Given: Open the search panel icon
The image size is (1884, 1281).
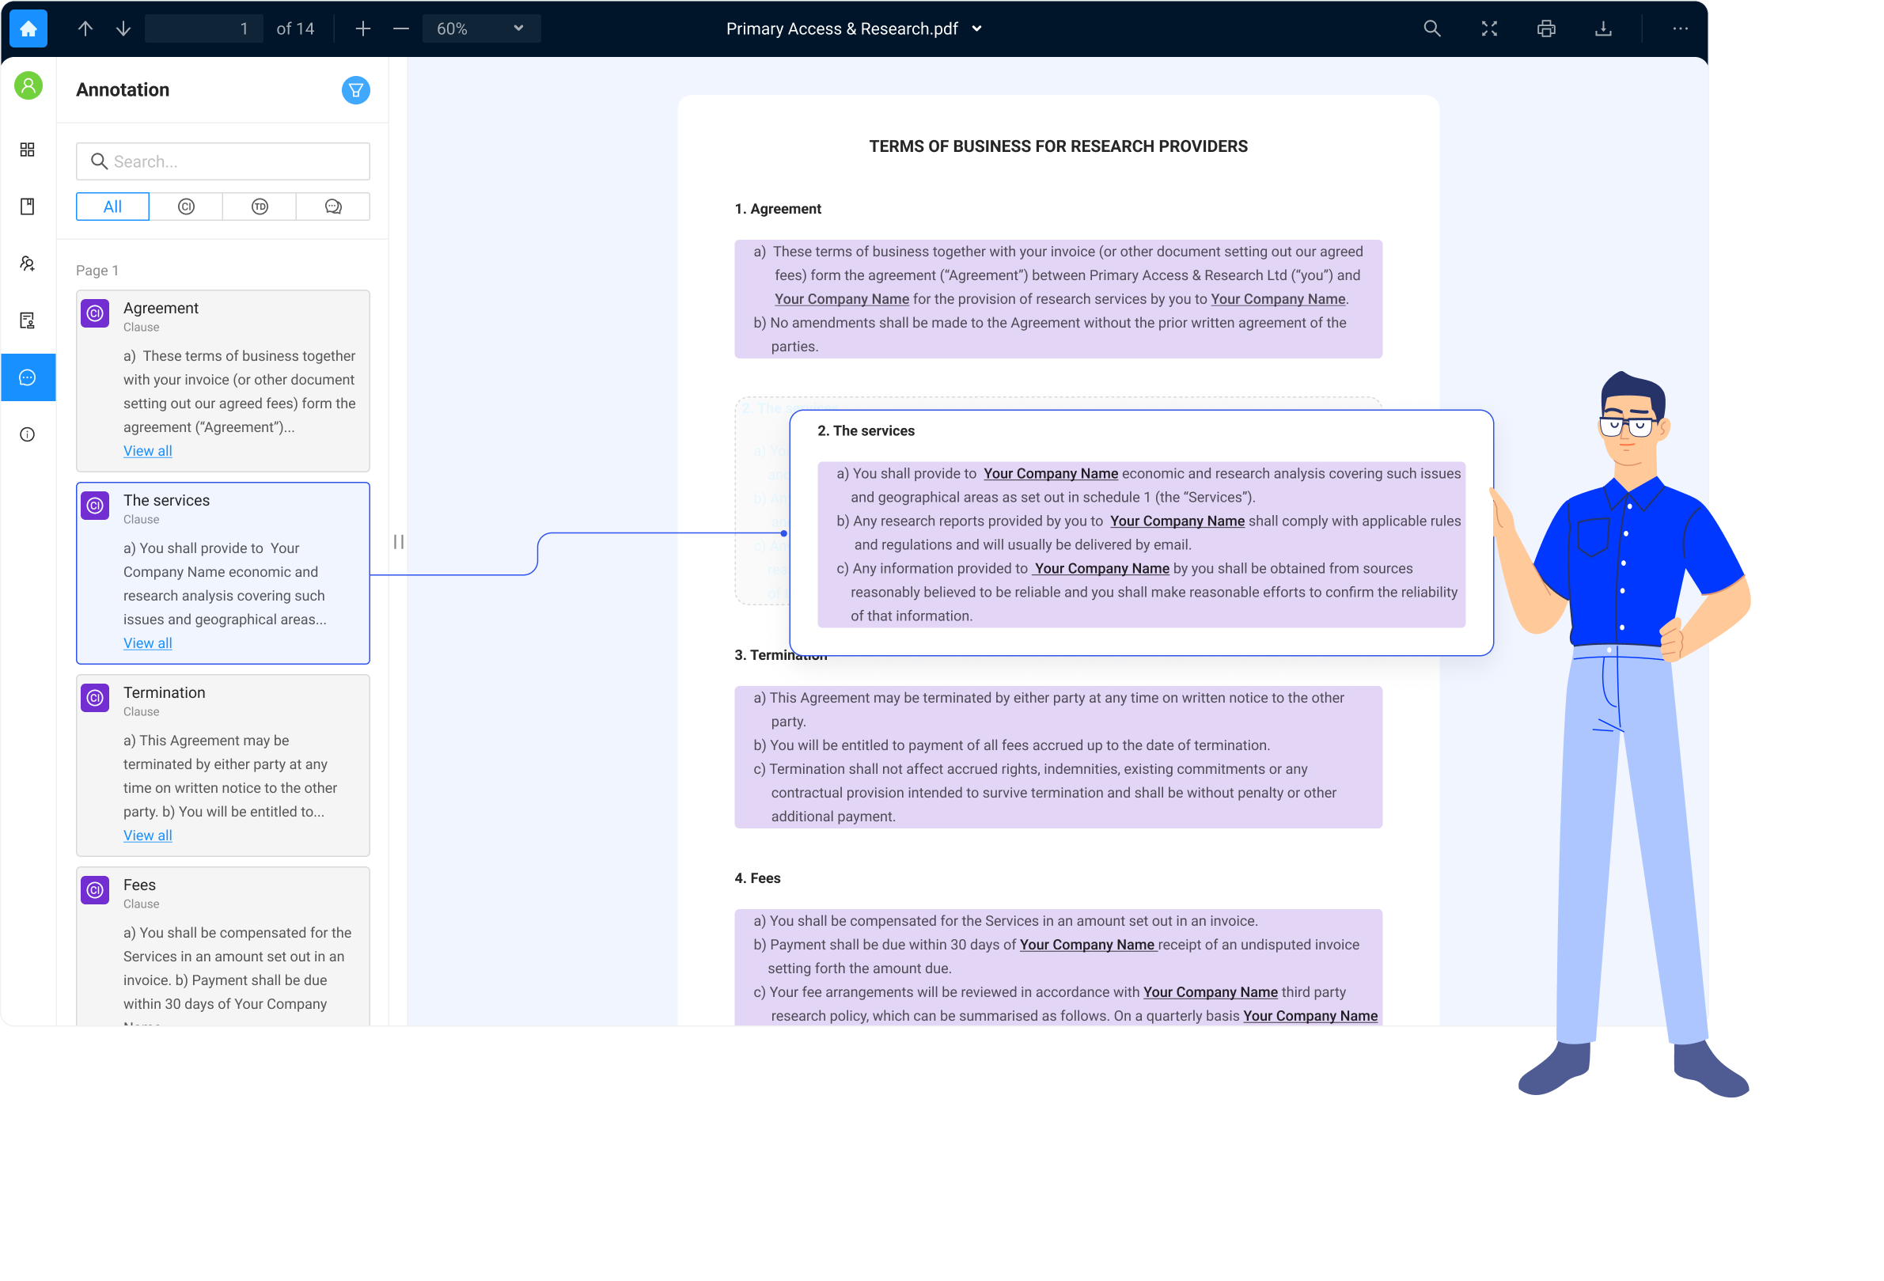Looking at the screenshot, I should [1431, 28].
